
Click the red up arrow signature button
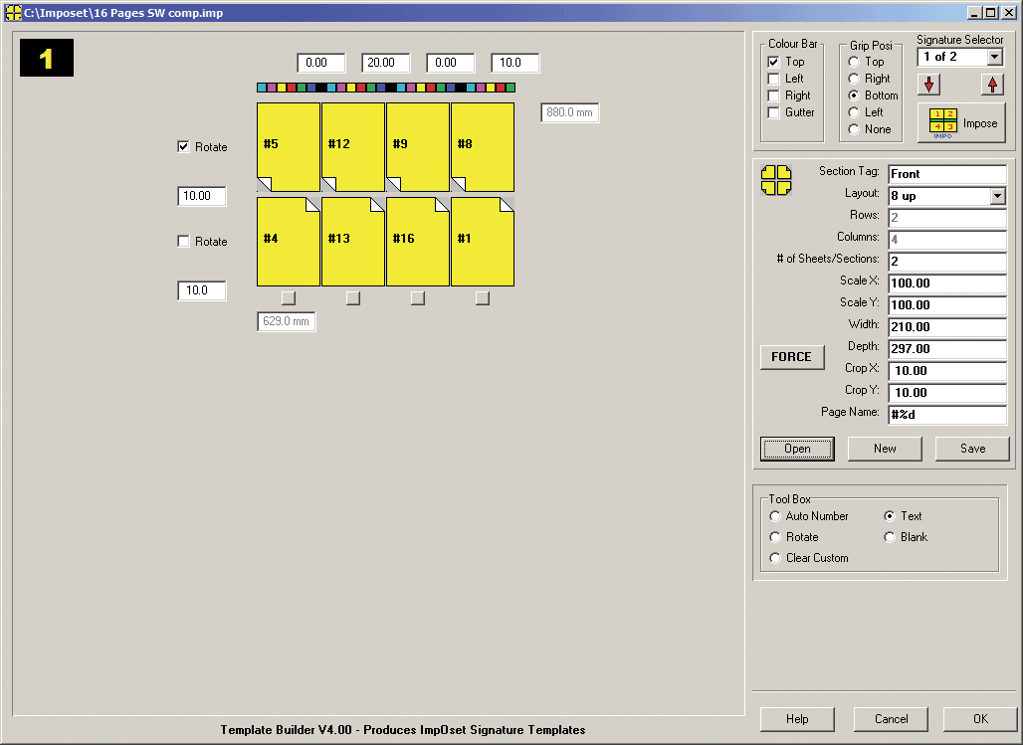tap(991, 85)
